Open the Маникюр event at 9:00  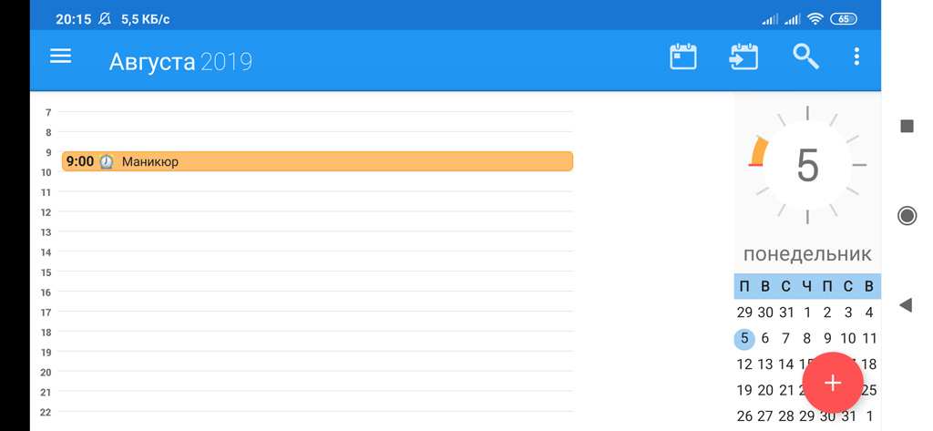pos(317,161)
